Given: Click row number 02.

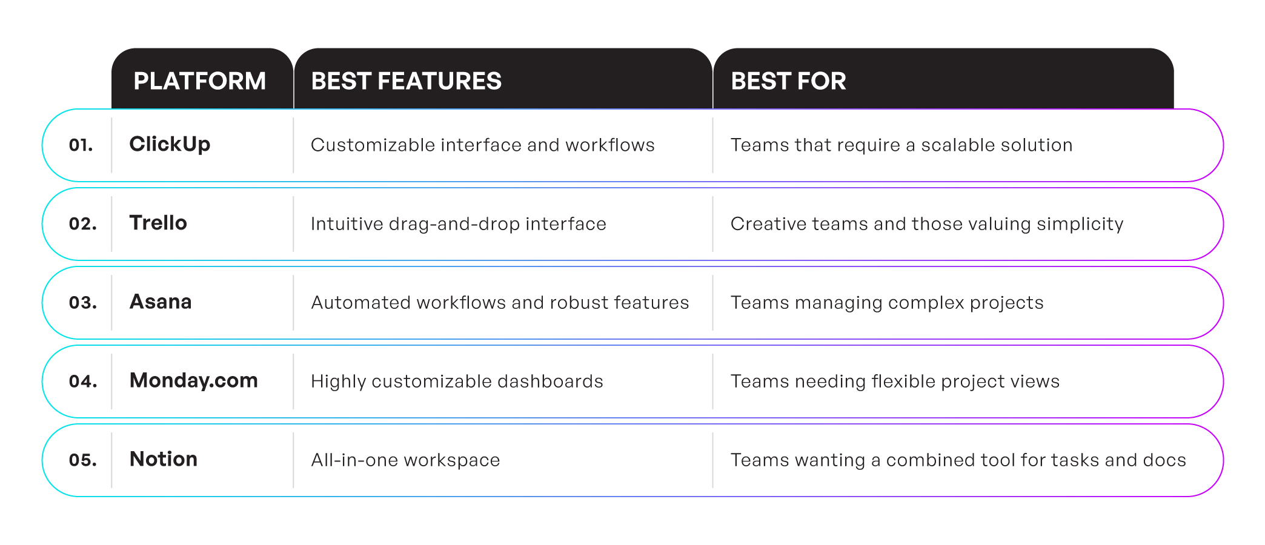Looking at the screenshot, I should 82,224.
